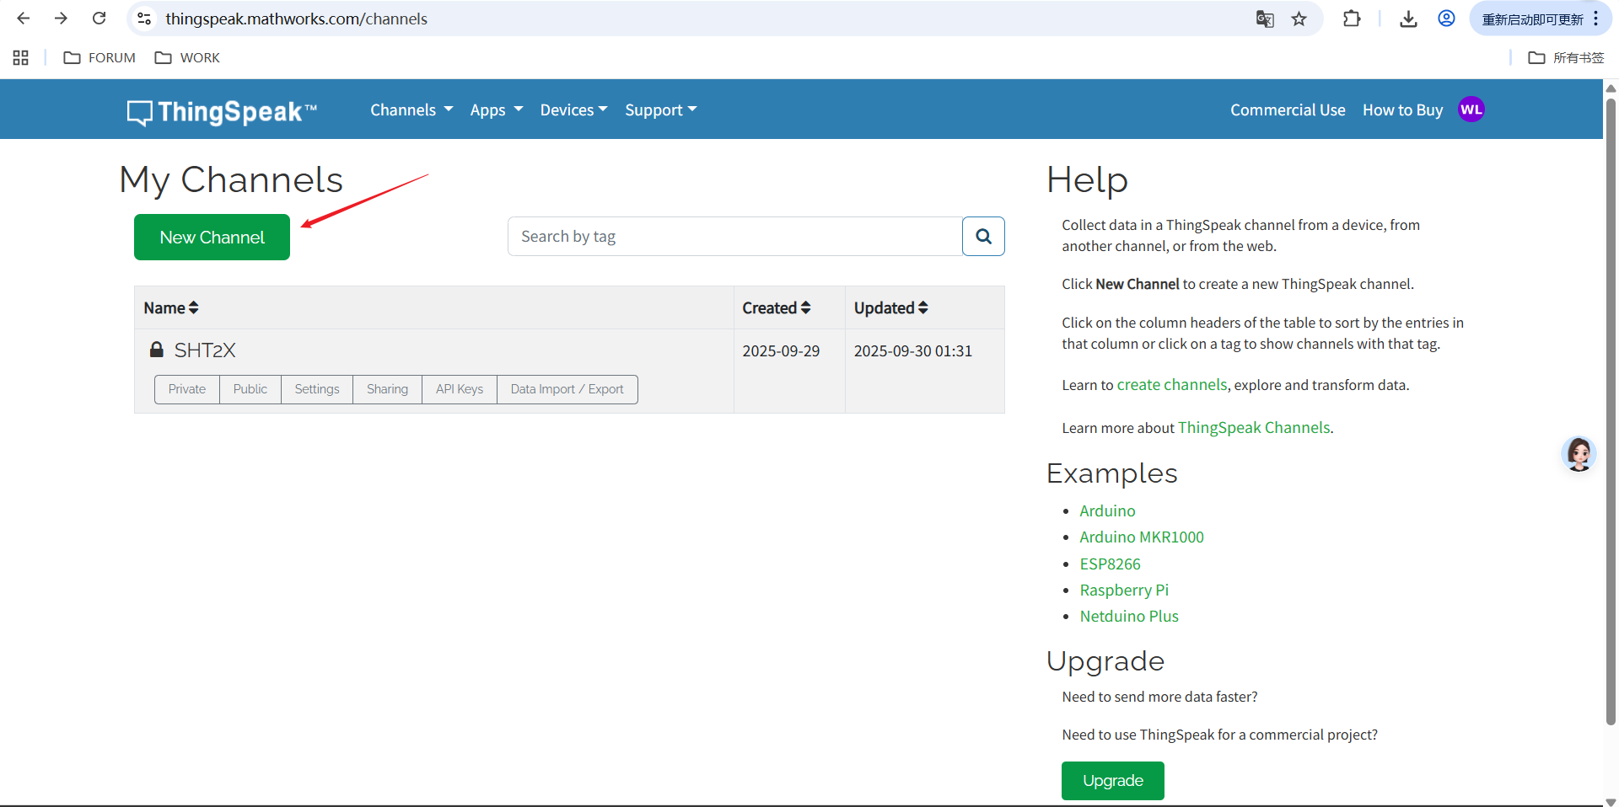The height and width of the screenshot is (807, 1619).
Task: Open the WORK bookmarks folder
Action: coord(187,57)
